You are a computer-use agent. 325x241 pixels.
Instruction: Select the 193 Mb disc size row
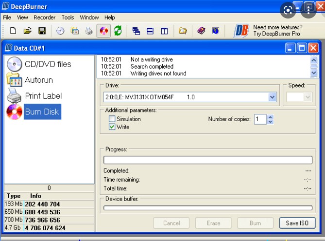pos(50,204)
